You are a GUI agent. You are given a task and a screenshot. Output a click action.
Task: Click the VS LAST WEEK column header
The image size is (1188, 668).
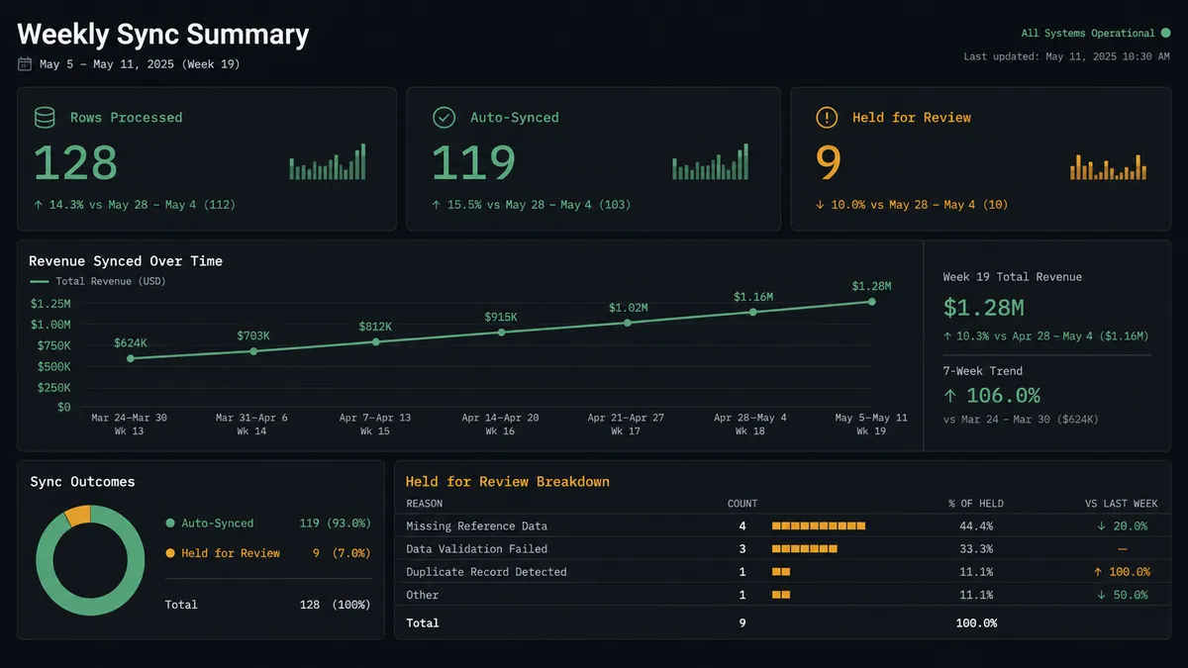point(1122,504)
